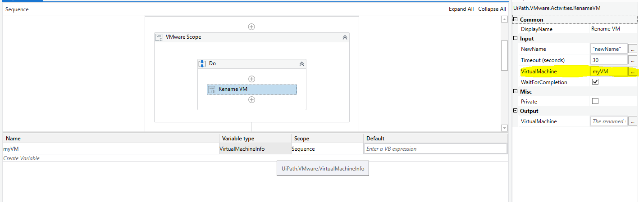Click the VMware Scope title text
This screenshot has width=639, height=202.
coord(183,37)
